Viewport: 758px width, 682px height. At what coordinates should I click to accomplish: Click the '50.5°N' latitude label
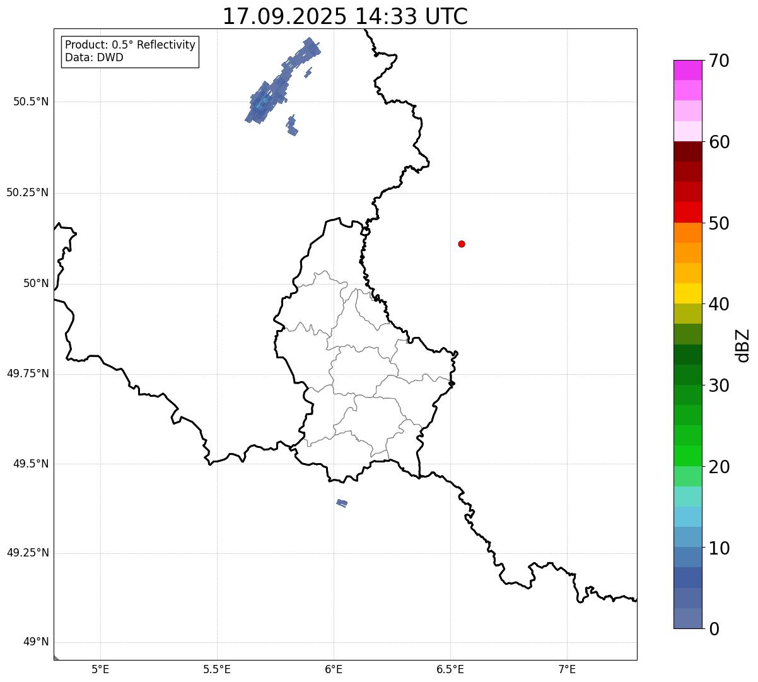click(31, 102)
